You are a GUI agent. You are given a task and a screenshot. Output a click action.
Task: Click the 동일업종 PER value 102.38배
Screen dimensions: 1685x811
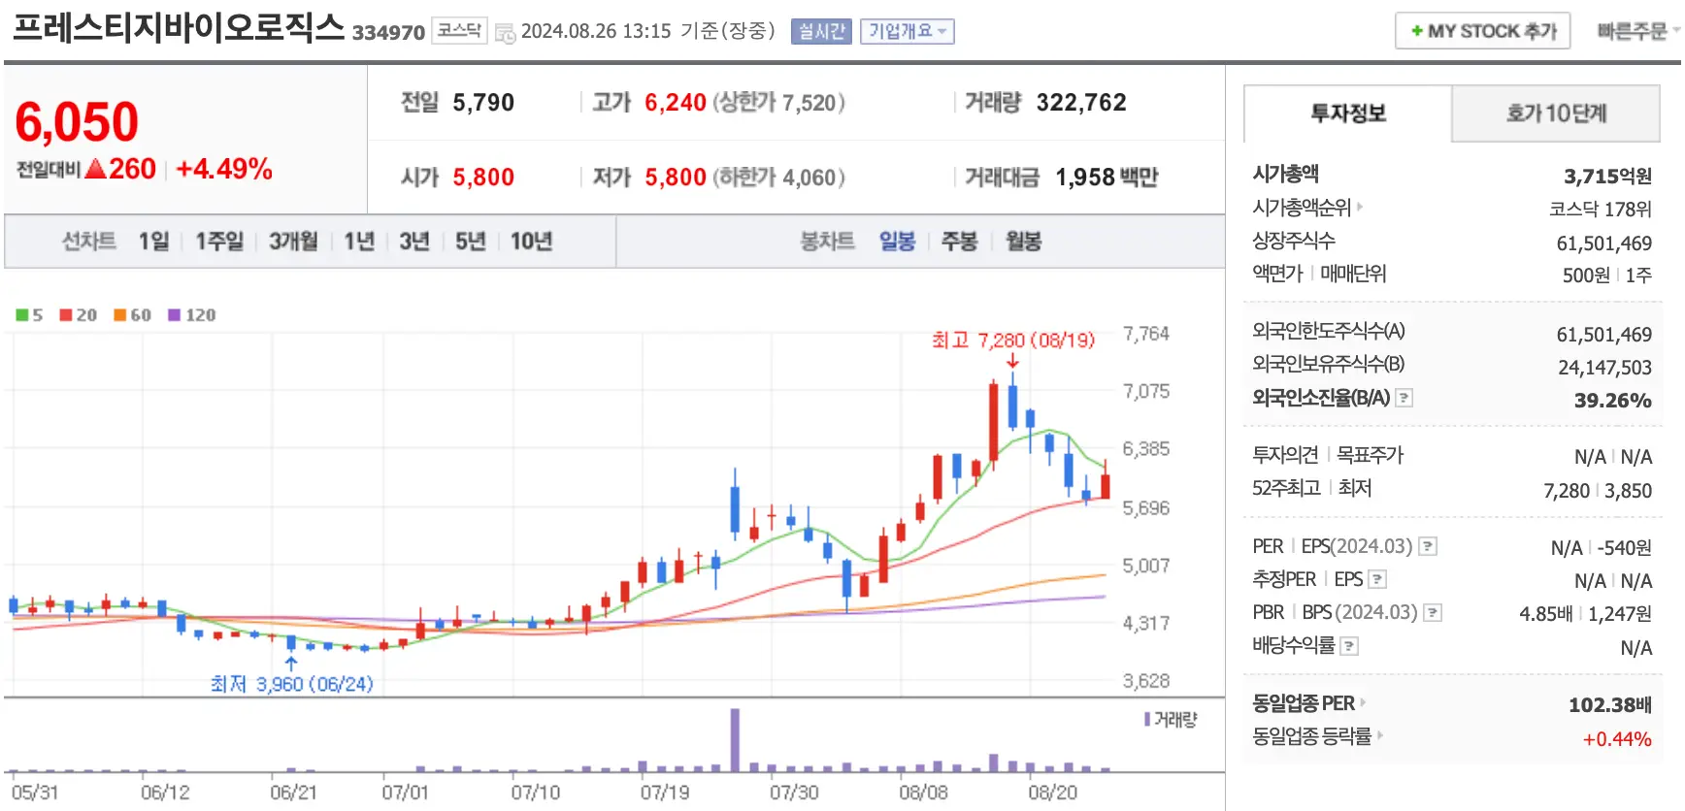coord(1609,704)
